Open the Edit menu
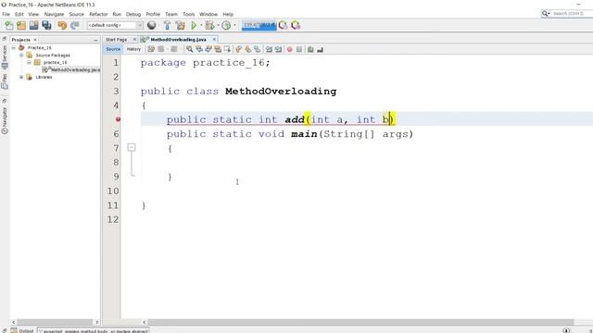593x333 pixels. [19, 14]
